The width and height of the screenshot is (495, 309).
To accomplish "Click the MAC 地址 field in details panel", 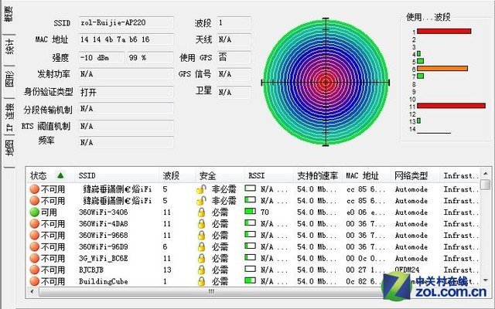I will point(126,39).
